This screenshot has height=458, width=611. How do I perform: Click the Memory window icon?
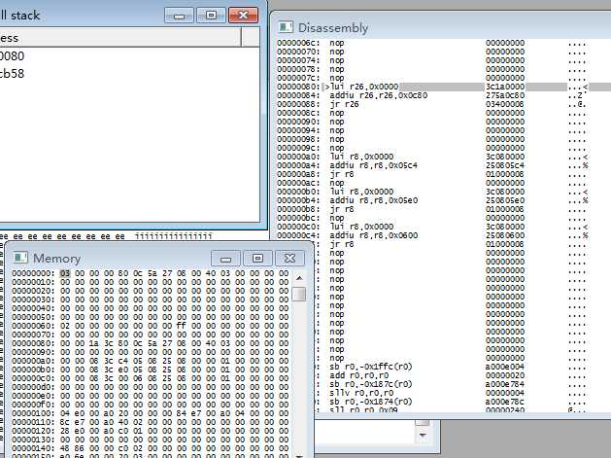pos(19,258)
